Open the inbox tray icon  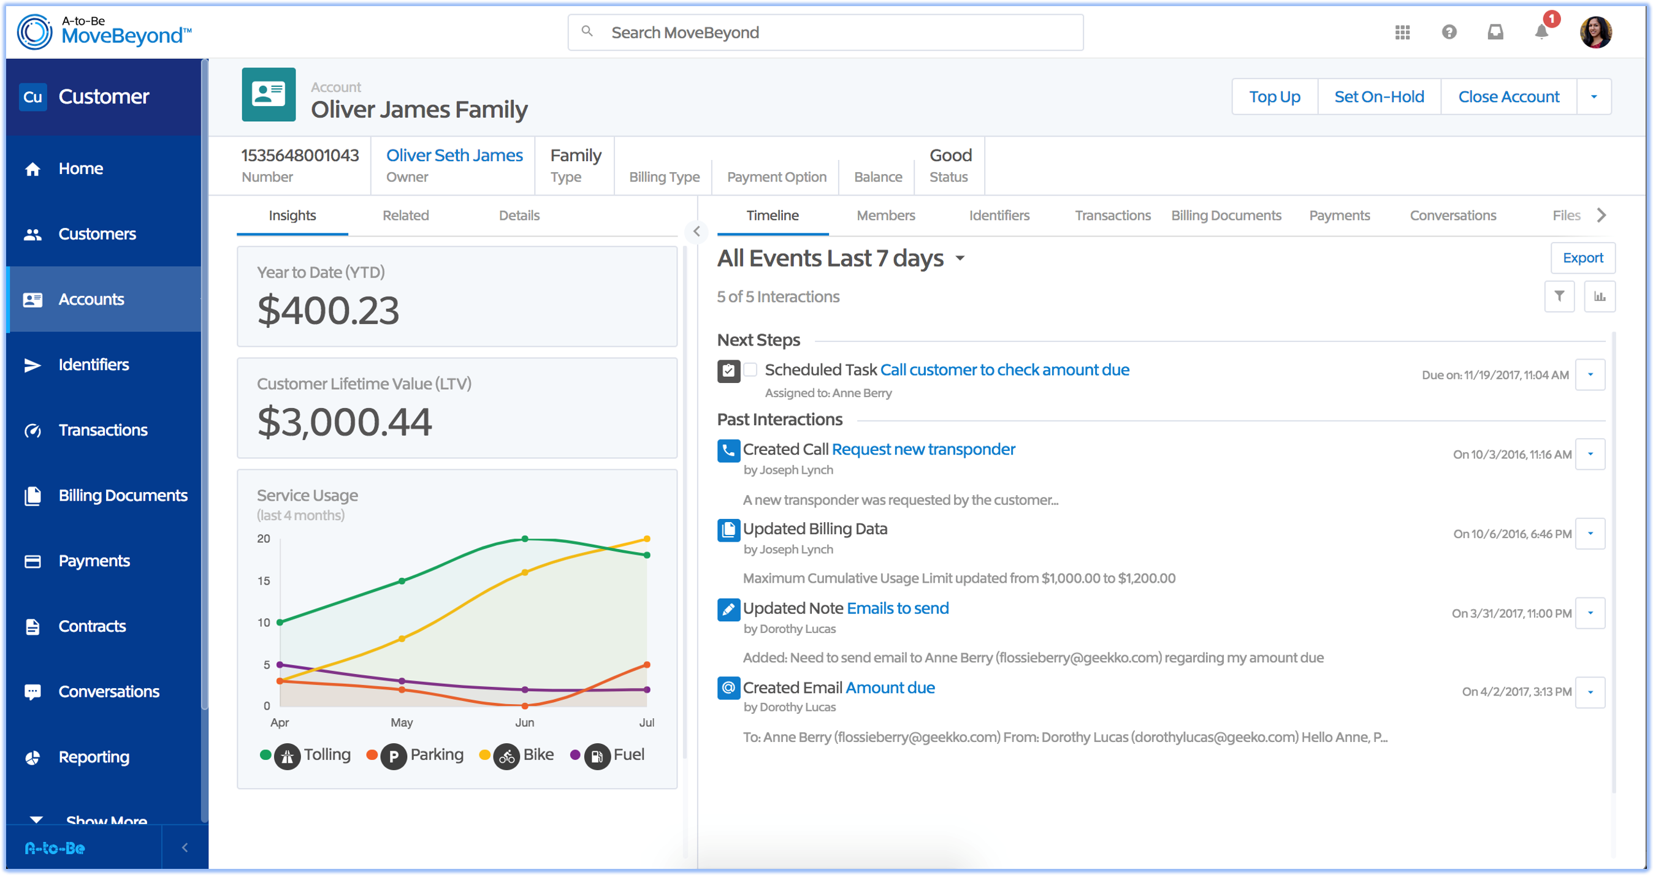click(1495, 32)
